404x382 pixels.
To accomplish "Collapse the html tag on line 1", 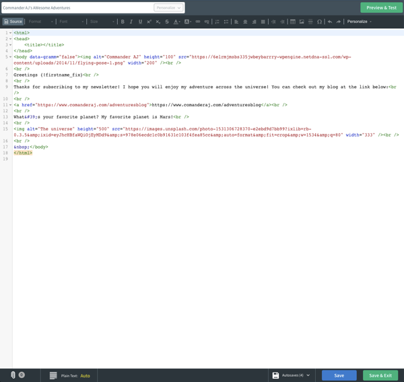I will pyautogui.click(x=10, y=33).
